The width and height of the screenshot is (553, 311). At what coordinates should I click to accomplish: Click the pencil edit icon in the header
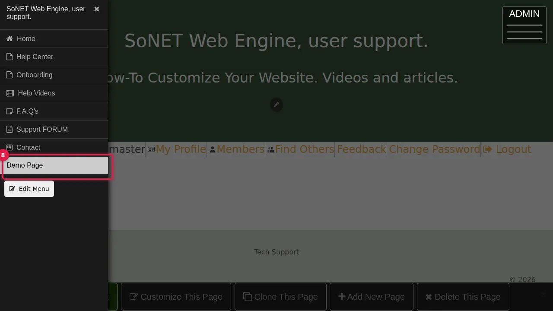tap(276, 105)
